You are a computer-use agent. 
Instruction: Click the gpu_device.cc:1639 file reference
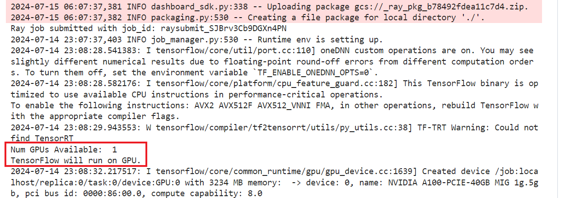tap(369, 171)
